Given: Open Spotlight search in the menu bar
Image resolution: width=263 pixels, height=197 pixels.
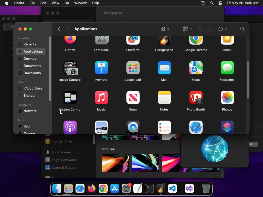Looking at the screenshot, I should (x=212, y=3).
